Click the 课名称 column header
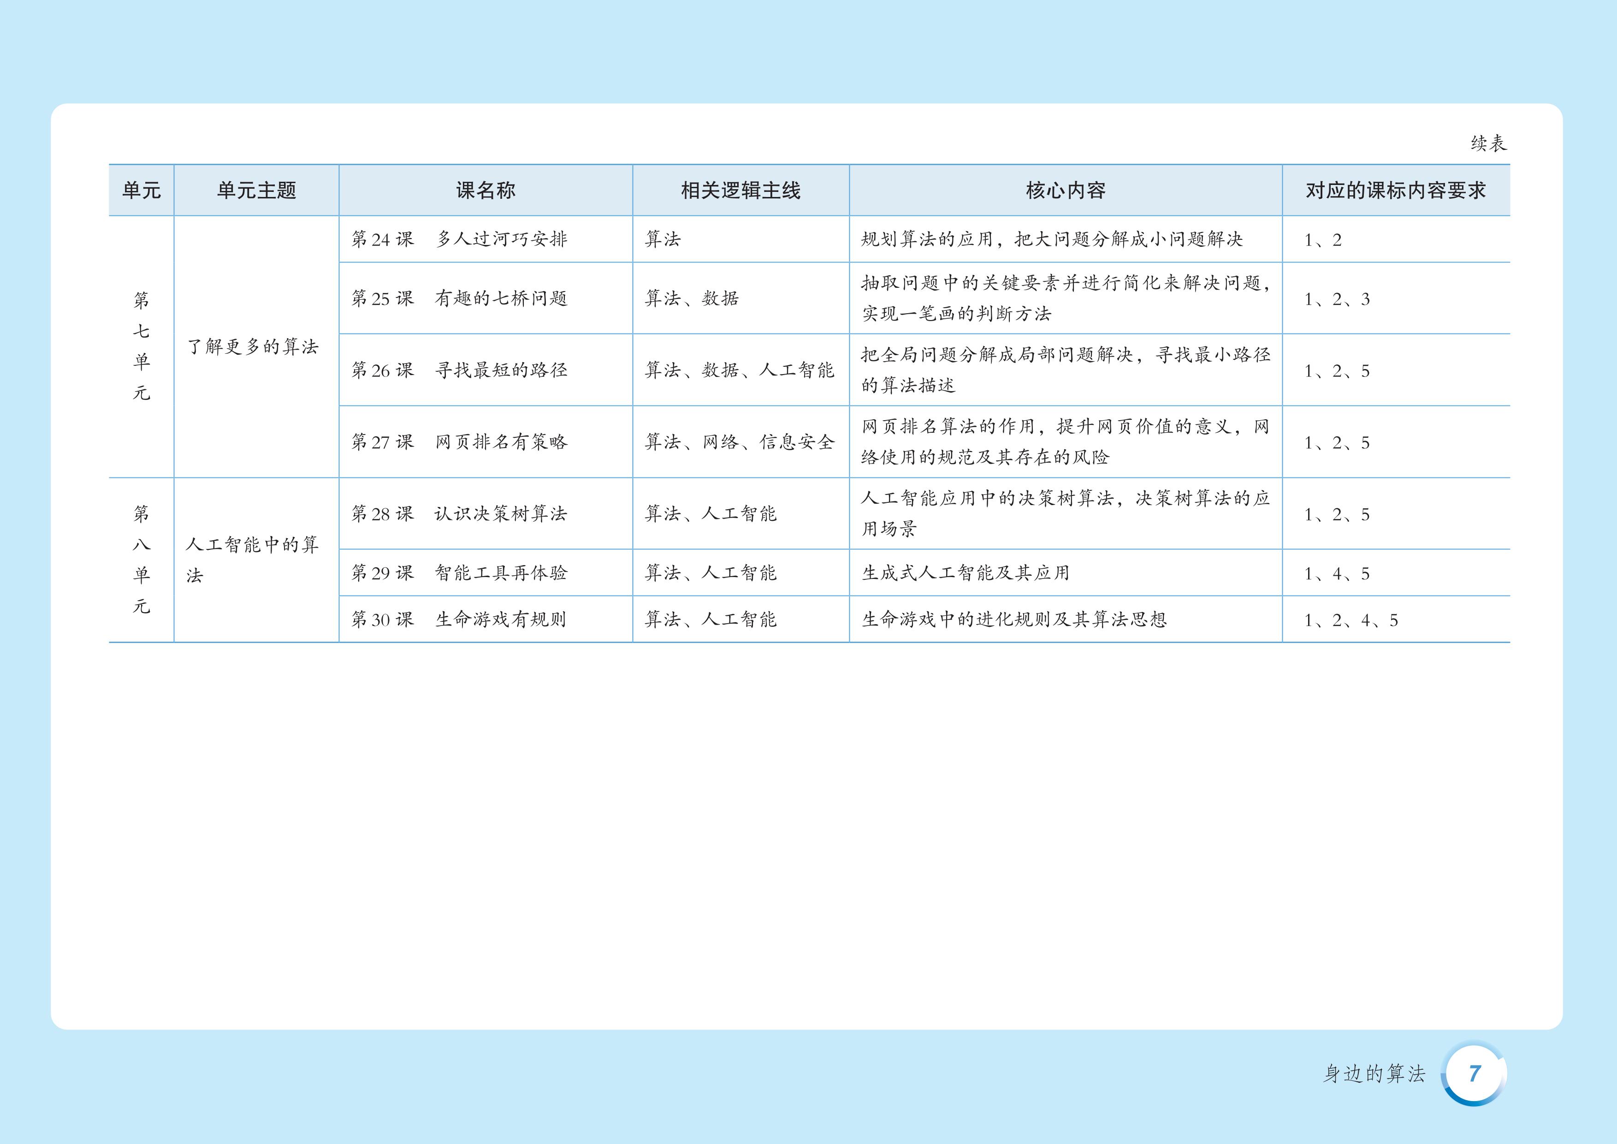Viewport: 1617px width, 1144px height. [x=485, y=190]
